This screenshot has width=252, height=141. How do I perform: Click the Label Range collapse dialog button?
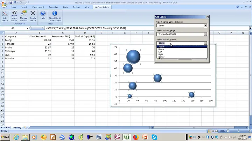205,34
